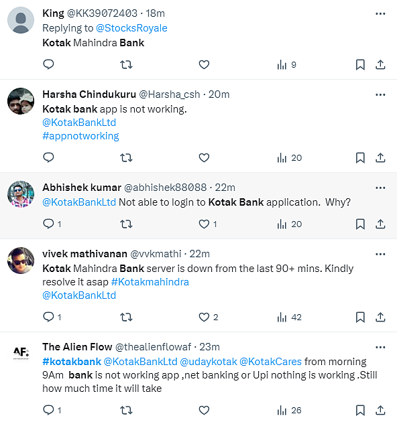Viewport: 397px width, 422px height.
Task: Bookmark vivek mathivanan's tweet
Action: coord(360,318)
